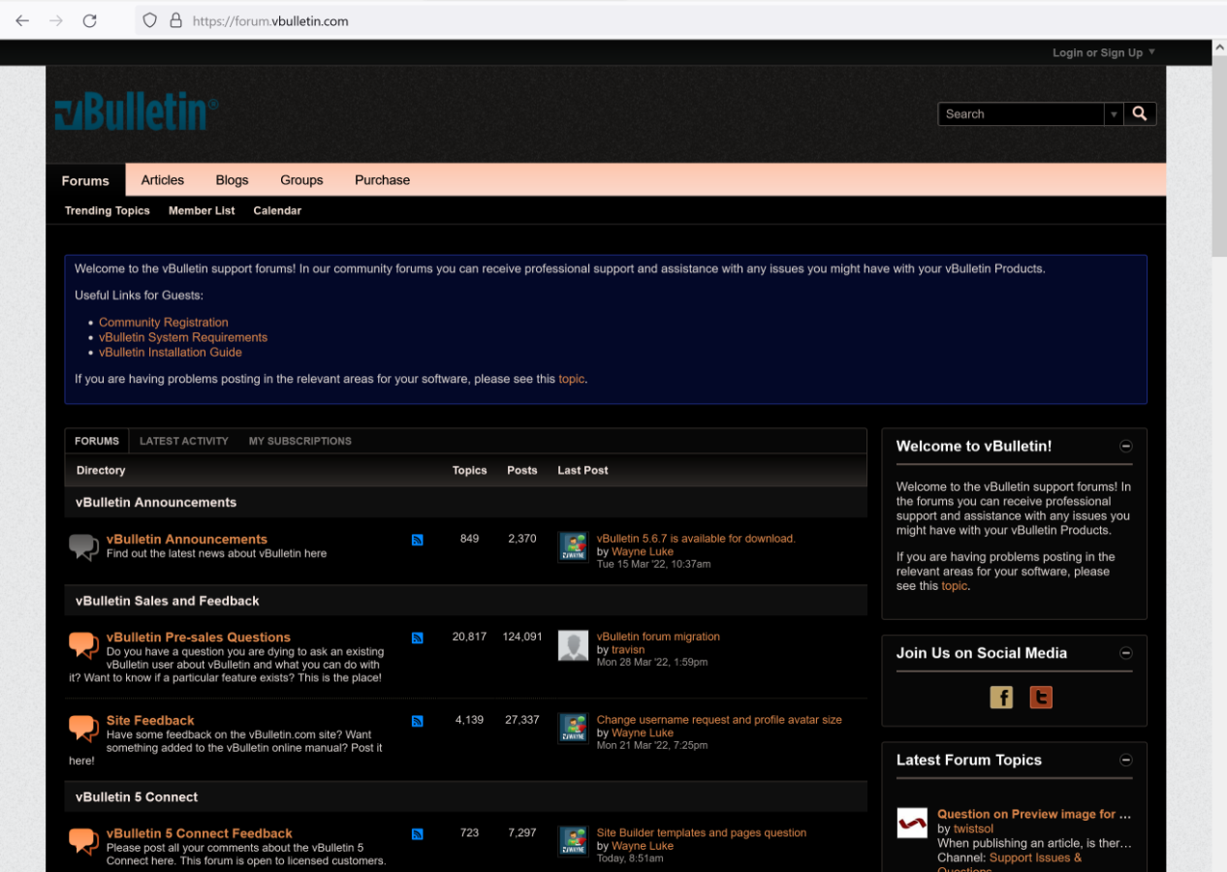Click the topic link in welcome banner
1227x872 pixels.
(572, 379)
